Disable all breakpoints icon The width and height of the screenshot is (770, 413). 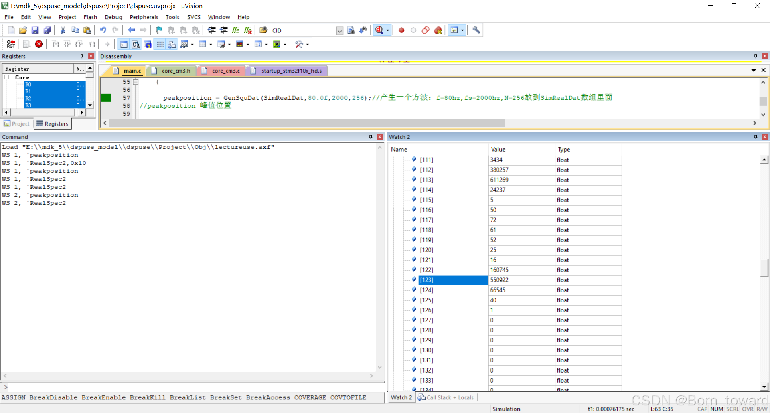pyautogui.click(x=426, y=30)
